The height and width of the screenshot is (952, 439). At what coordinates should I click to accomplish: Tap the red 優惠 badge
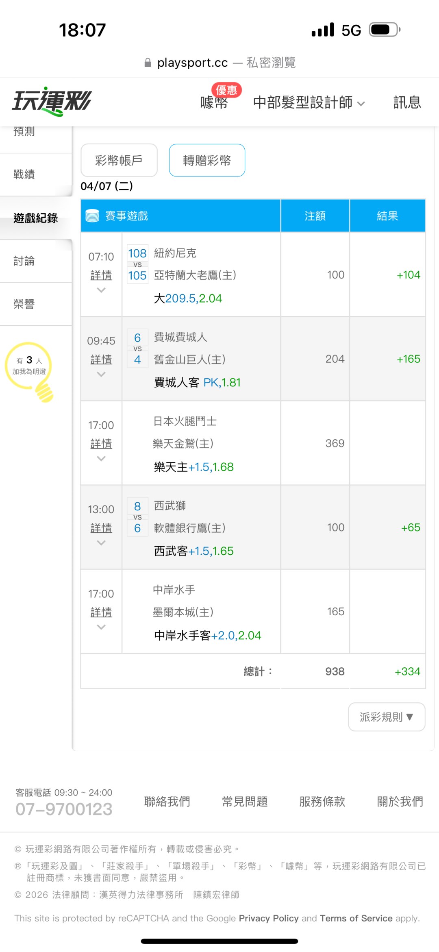point(226,90)
